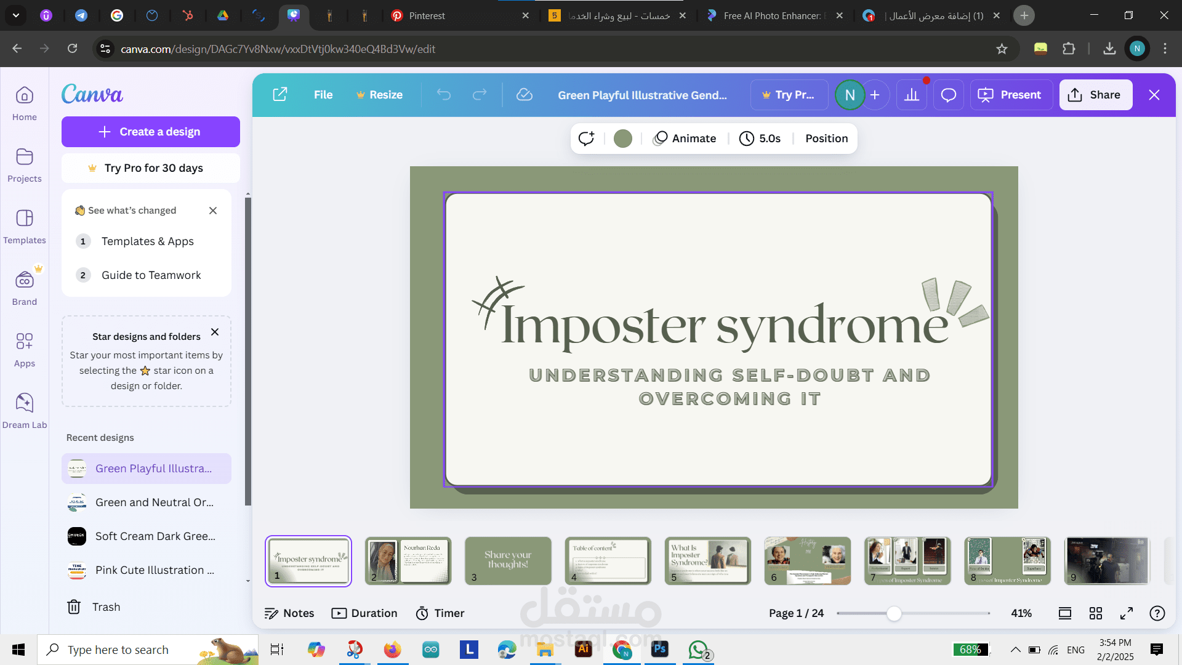Dismiss the See what's changed panel
The image size is (1182, 665).
click(213, 210)
